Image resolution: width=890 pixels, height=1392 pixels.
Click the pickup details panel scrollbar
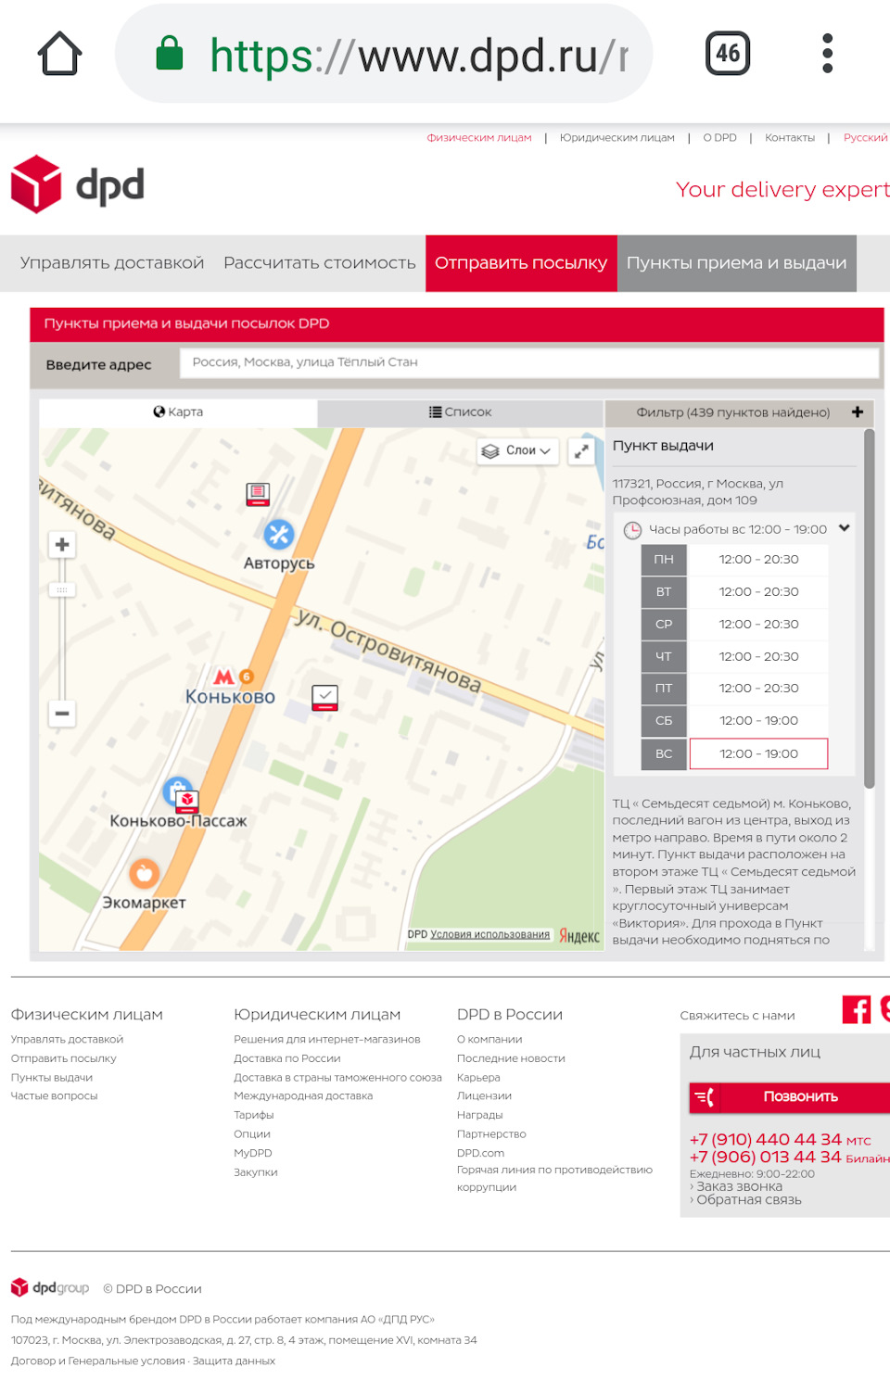pyautogui.click(x=869, y=609)
